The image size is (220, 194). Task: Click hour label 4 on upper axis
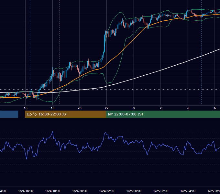point(188,108)
